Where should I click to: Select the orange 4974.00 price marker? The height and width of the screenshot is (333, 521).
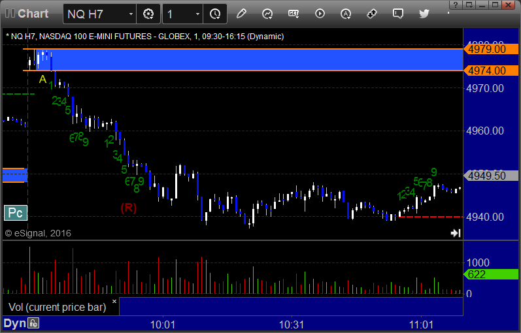[491, 71]
